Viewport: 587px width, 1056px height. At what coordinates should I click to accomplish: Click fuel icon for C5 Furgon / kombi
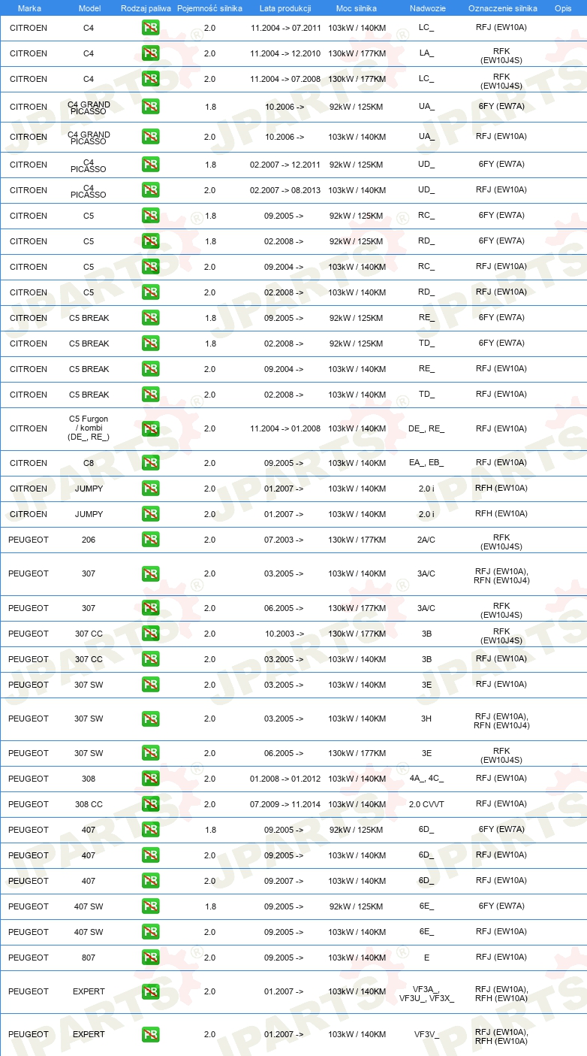click(150, 428)
